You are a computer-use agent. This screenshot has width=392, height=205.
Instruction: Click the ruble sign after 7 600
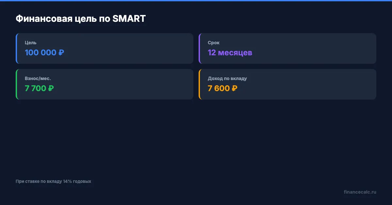tap(234, 88)
